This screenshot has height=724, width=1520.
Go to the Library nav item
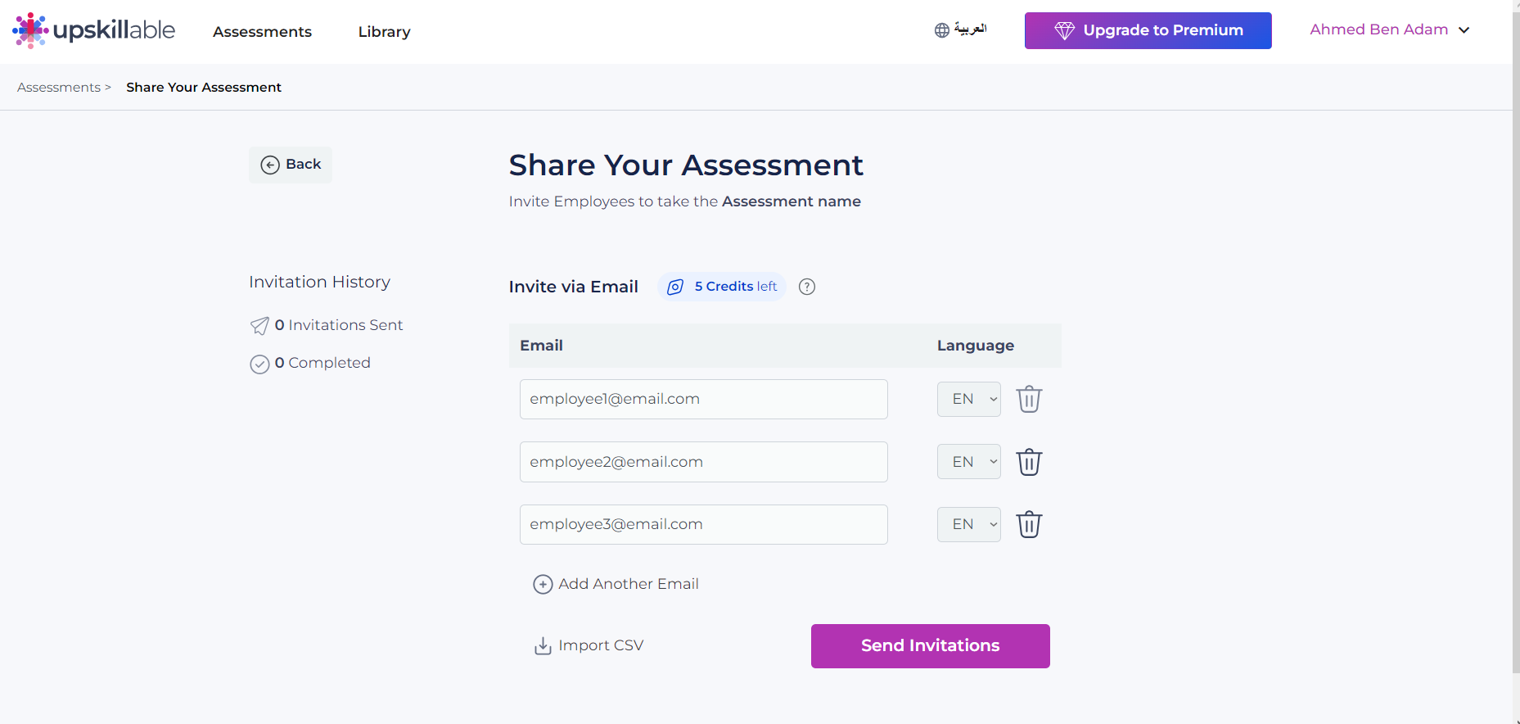(x=384, y=32)
